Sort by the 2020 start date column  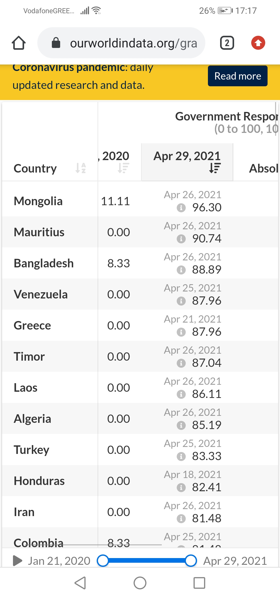123,168
